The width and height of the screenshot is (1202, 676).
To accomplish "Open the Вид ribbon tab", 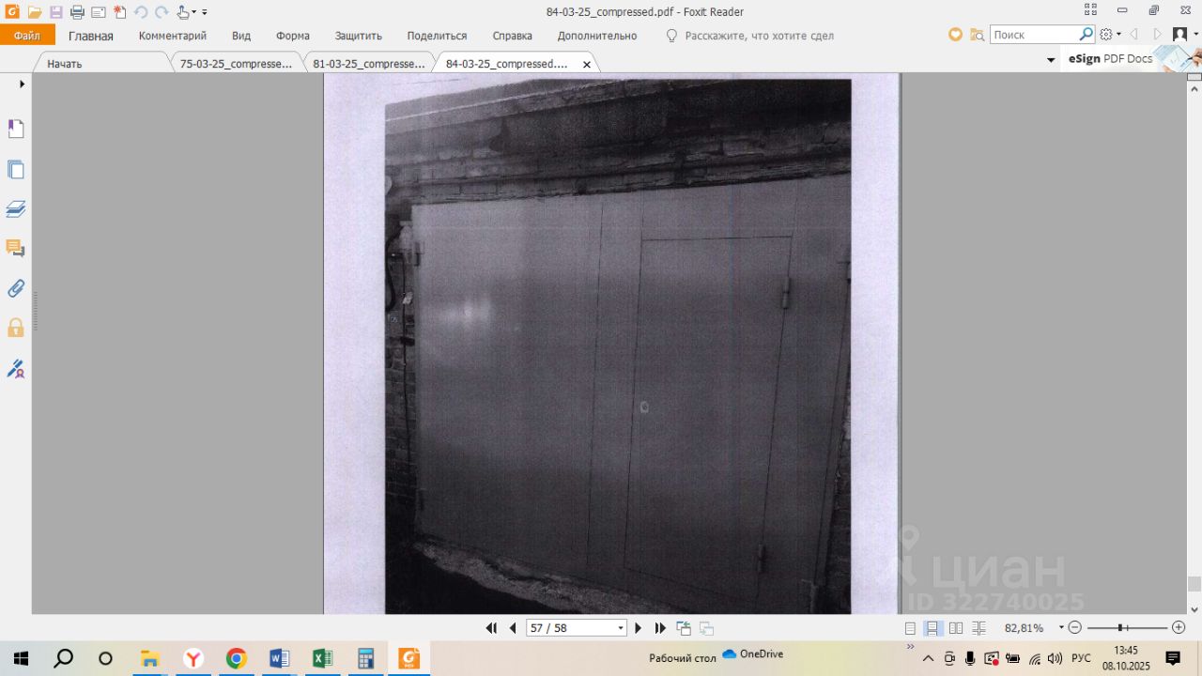I will tap(241, 36).
